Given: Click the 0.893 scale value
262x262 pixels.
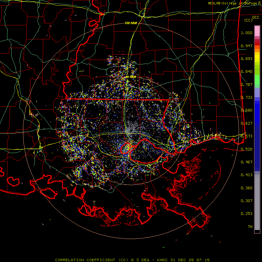Looking at the screenshot, I should coord(247,59).
